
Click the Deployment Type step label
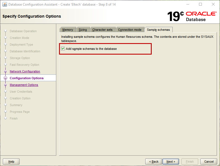tap(22, 45)
